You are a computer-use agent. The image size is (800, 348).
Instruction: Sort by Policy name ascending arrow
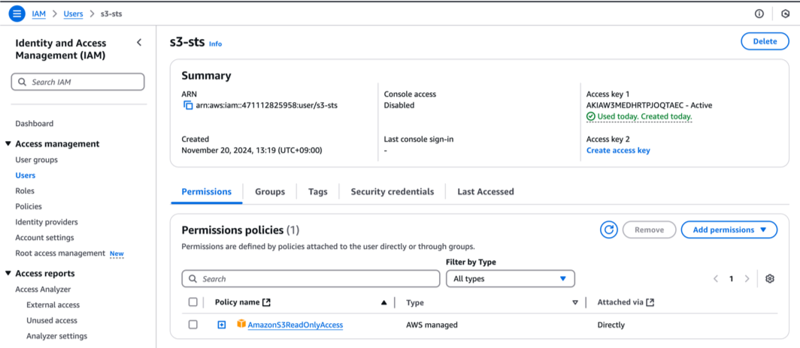tap(383, 303)
